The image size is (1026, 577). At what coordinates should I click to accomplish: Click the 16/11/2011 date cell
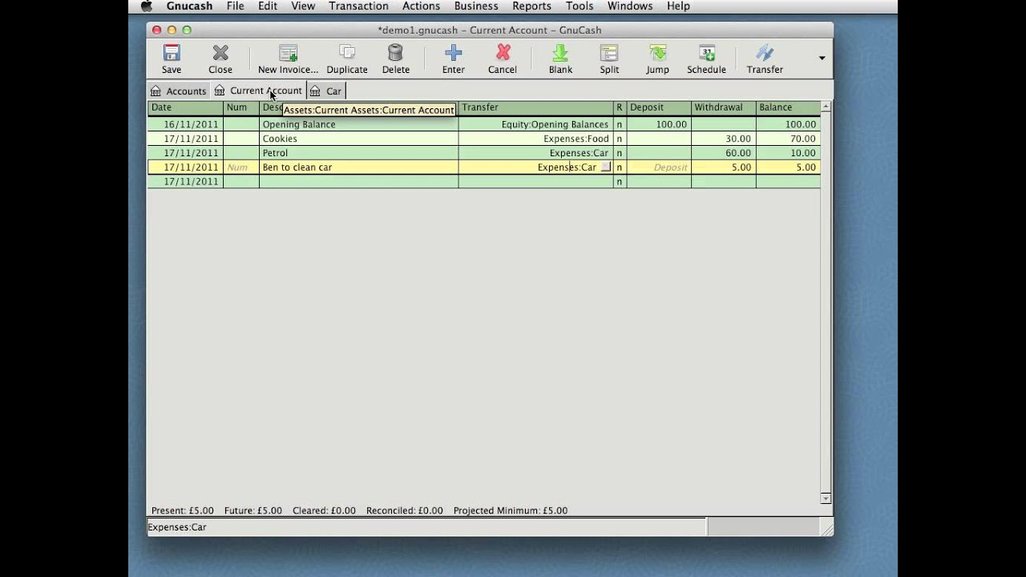[x=185, y=124]
